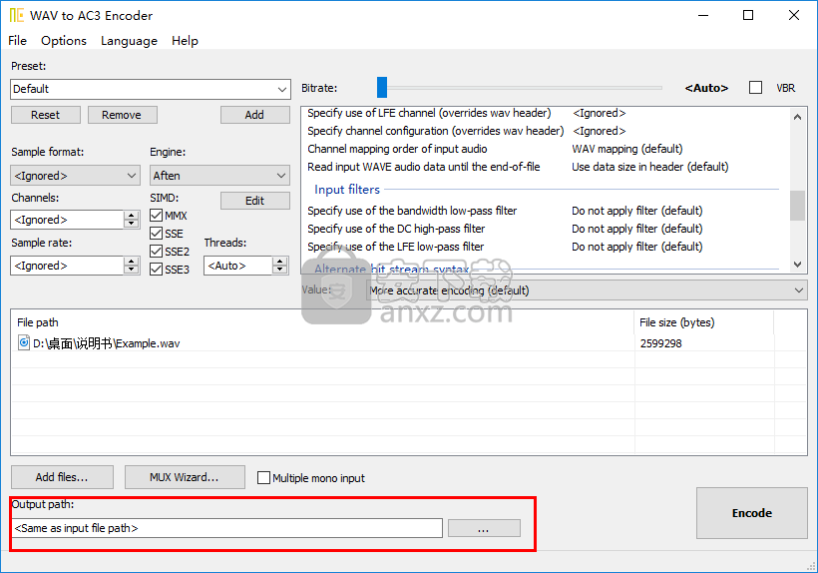Click the Remove preset button

(x=122, y=115)
